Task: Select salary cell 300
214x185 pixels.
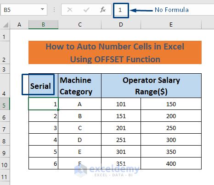Action: (x=171, y=140)
